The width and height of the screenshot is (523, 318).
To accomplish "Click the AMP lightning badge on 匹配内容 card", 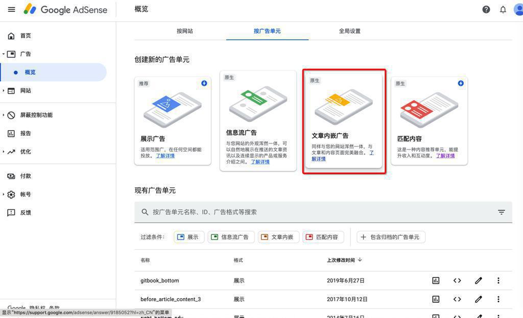I will tap(461, 83).
